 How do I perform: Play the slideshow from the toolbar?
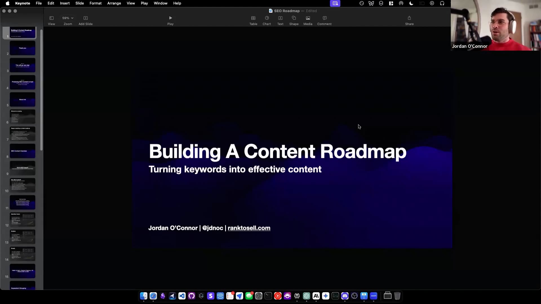click(170, 20)
